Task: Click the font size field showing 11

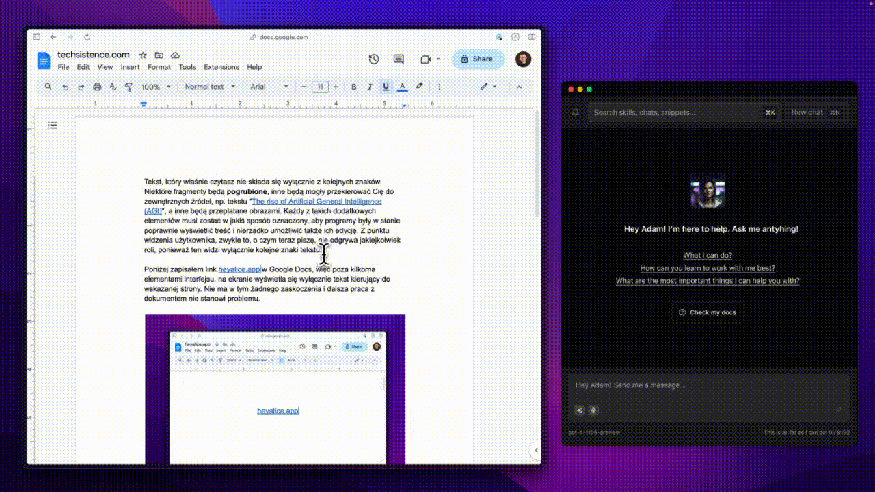Action: click(320, 87)
